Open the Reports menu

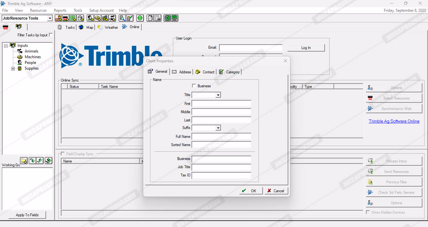pyautogui.click(x=60, y=10)
